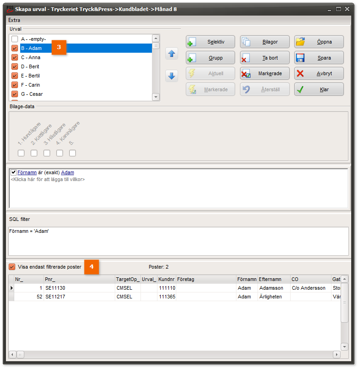This screenshot has height=369, width=359.
Task: Click the results table scroll-down arrow
Action: (344, 347)
